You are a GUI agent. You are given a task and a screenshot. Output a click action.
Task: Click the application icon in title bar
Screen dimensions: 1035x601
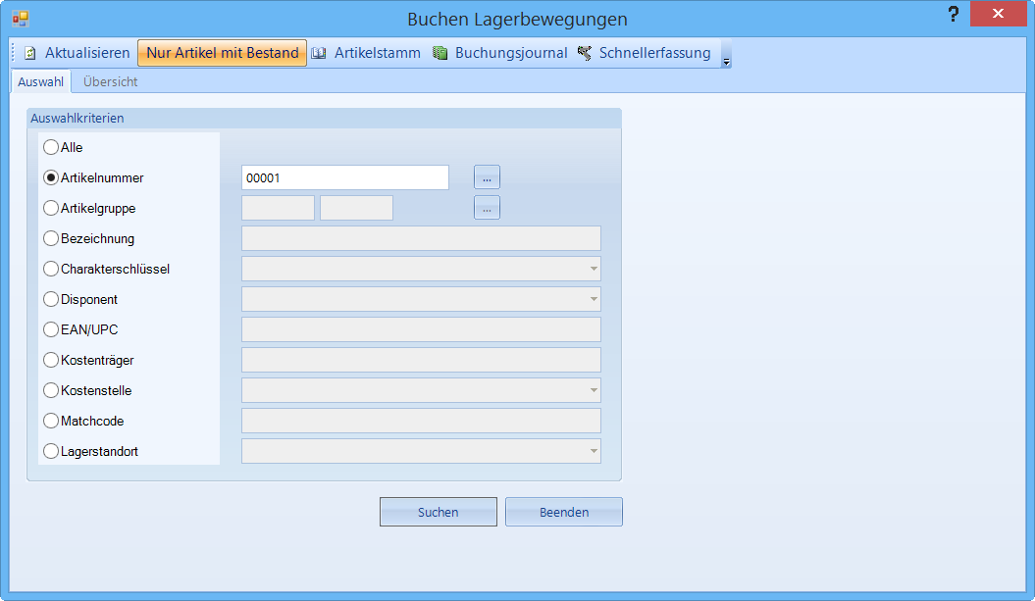(20, 18)
